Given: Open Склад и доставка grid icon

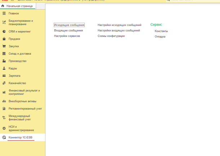Looking at the screenshot, I should pos(4,54).
